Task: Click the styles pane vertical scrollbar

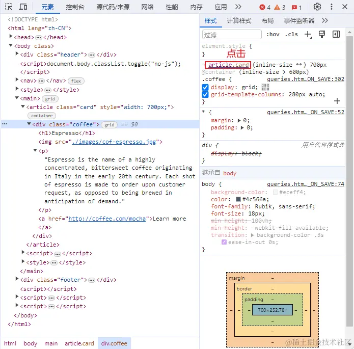Action: click(349, 181)
